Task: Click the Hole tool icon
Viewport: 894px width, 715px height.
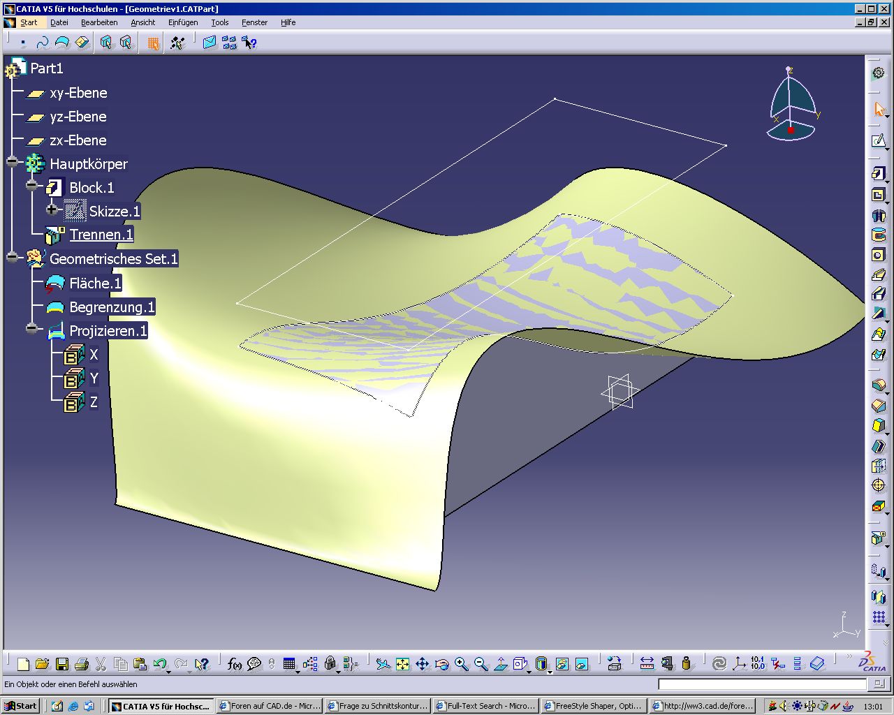Action: [x=879, y=255]
